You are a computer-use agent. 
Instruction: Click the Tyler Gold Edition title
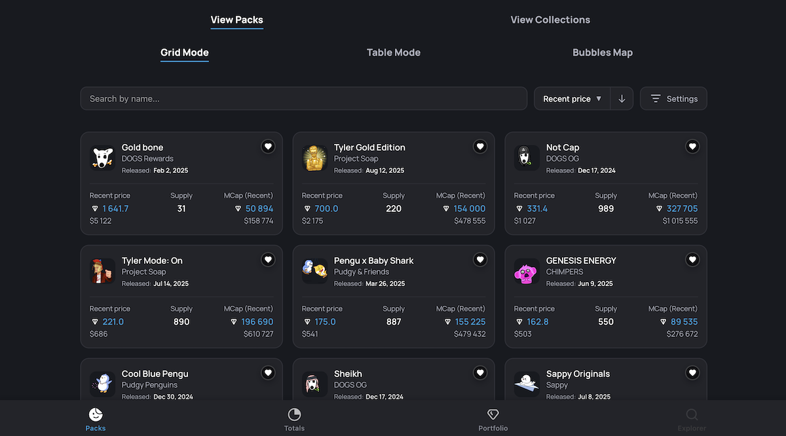tap(369, 147)
